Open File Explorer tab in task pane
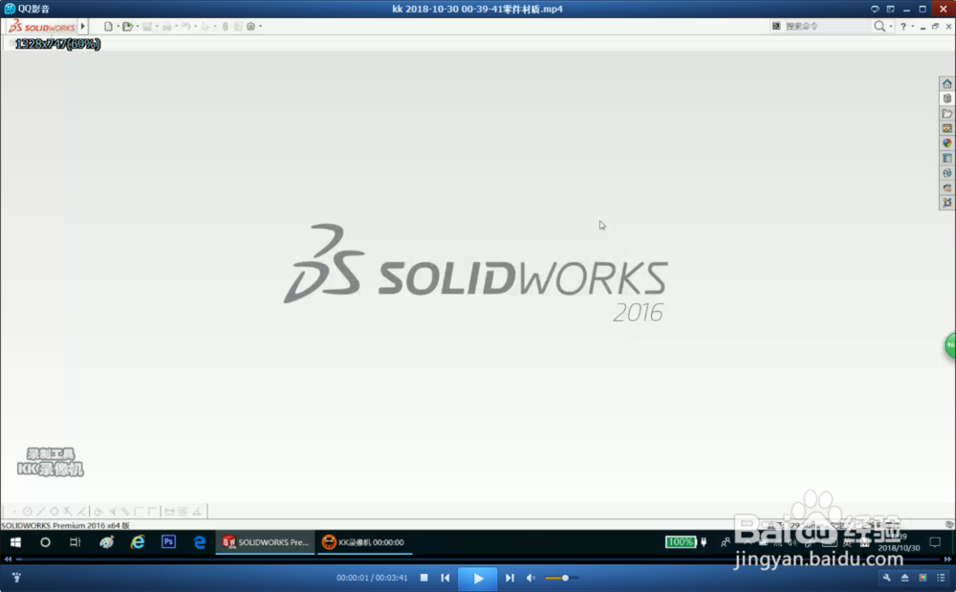The height and width of the screenshot is (592, 956). point(946,114)
